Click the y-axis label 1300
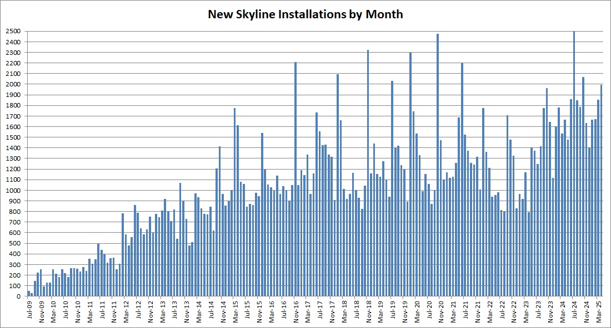This screenshot has height=328, width=611. pyautogui.click(x=13, y=158)
